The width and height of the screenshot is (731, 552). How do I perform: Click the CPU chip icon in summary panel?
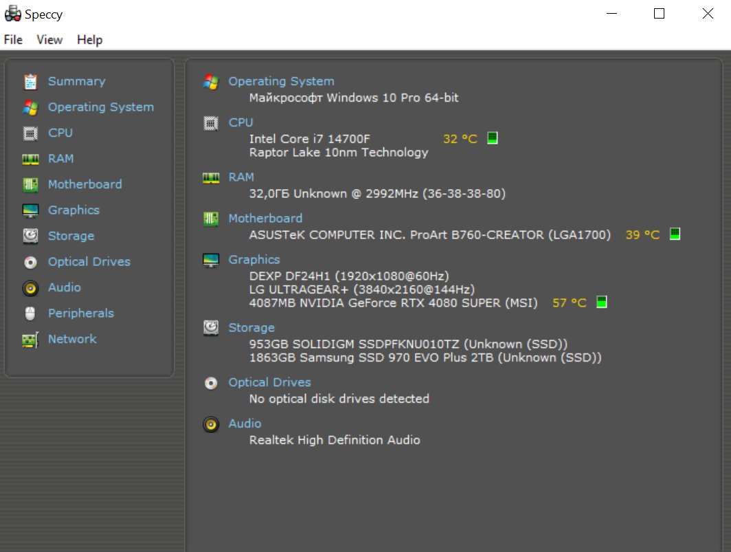(x=211, y=123)
